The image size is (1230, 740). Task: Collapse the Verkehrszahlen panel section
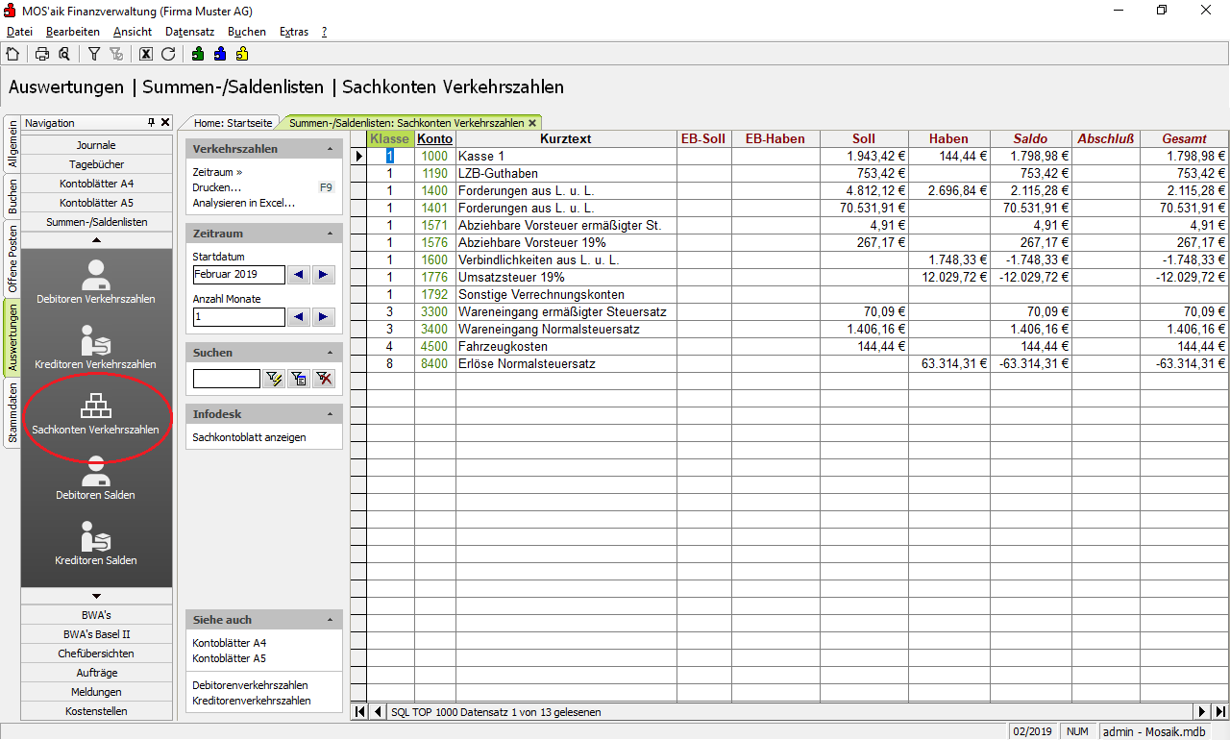pyautogui.click(x=330, y=150)
